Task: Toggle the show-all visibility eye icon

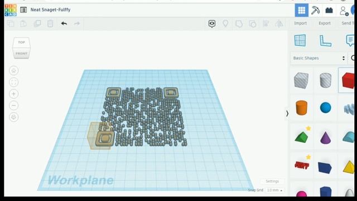Action: pyautogui.click(x=212, y=23)
